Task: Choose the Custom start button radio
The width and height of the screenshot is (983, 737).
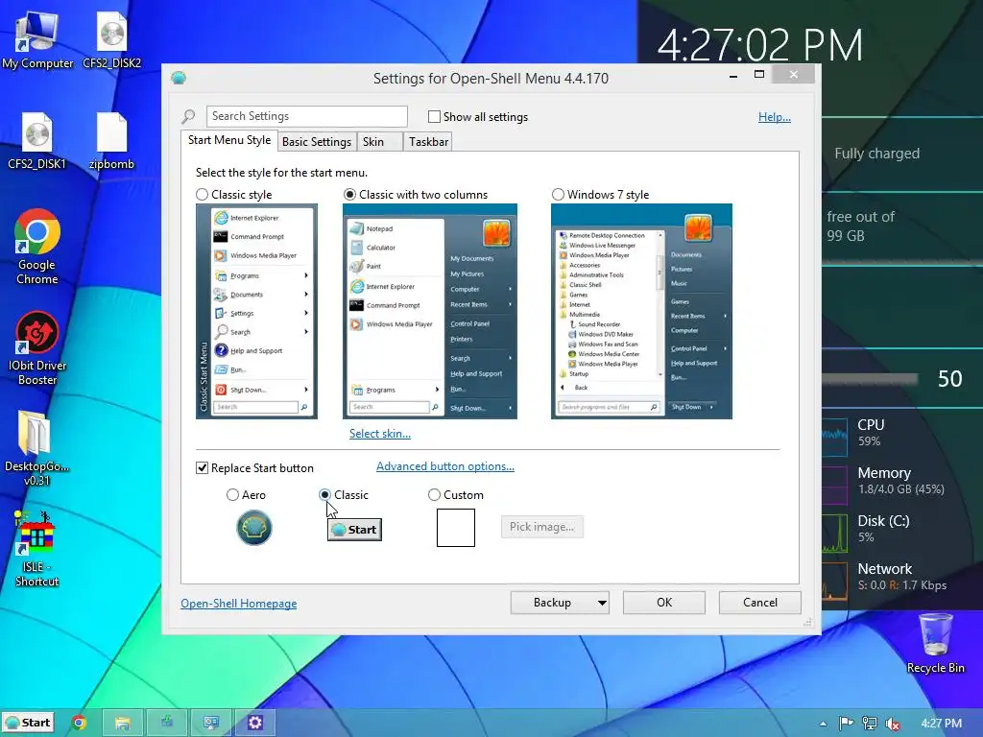Action: click(434, 495)
